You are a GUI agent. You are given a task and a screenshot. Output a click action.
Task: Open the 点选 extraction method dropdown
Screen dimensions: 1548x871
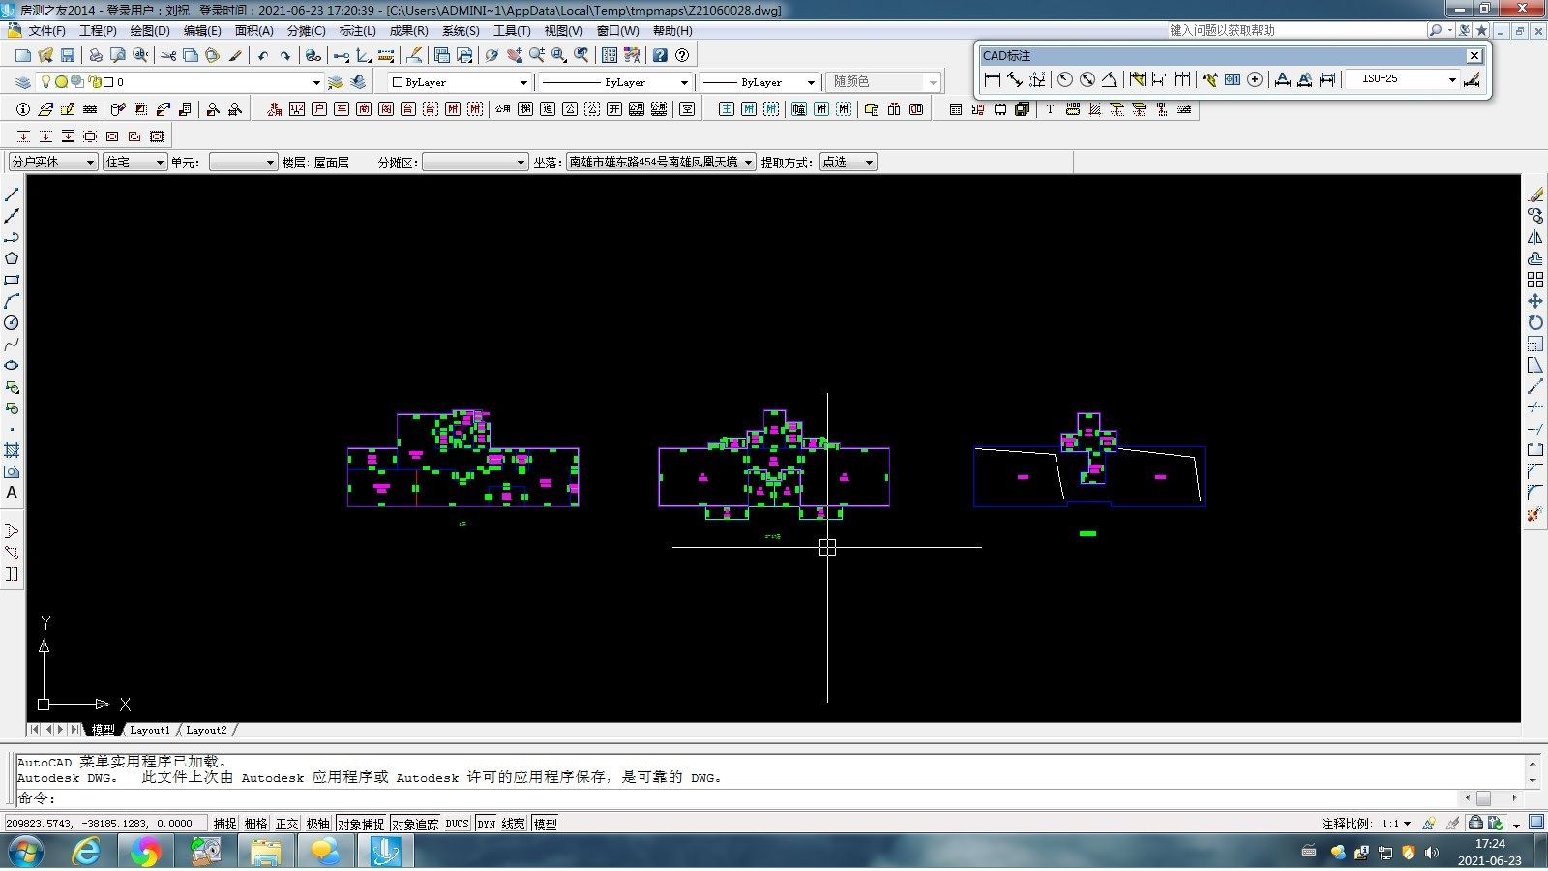tap(848, 162)
